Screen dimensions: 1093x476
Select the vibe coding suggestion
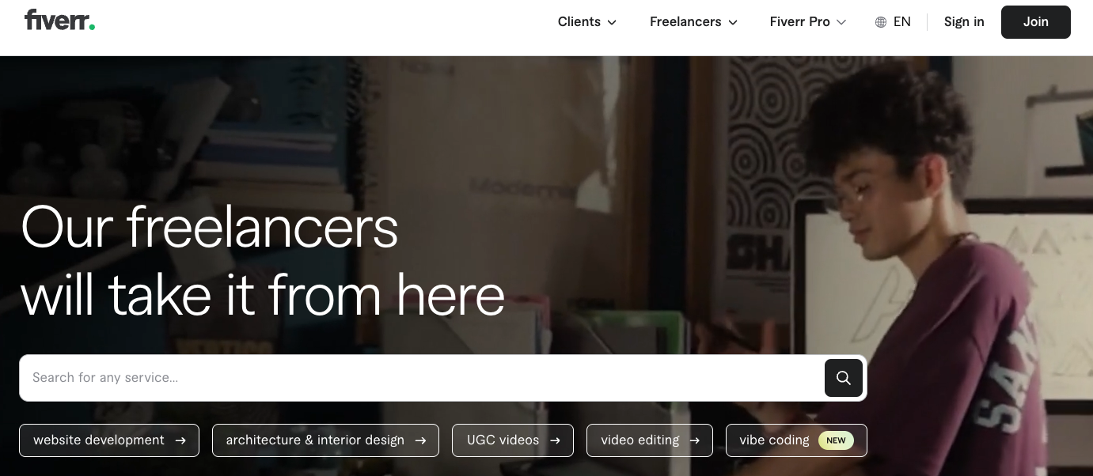pos(796,440)
